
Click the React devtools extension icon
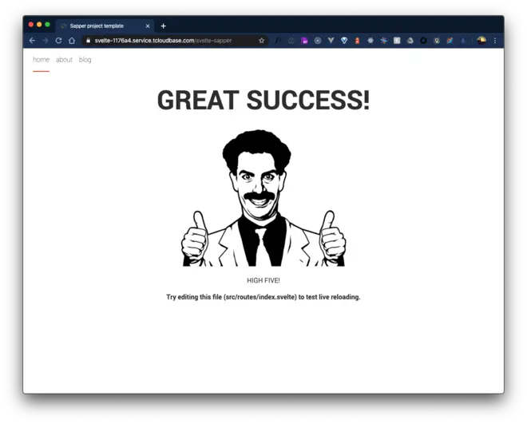click(x=370, y=41)
